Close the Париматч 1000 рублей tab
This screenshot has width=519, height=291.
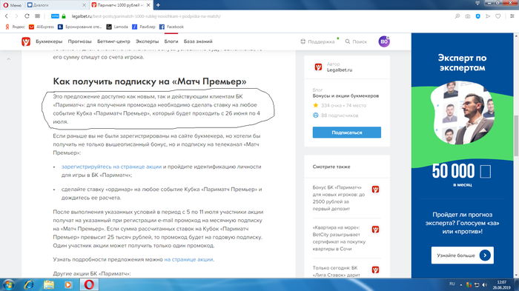tap(148, 5)
